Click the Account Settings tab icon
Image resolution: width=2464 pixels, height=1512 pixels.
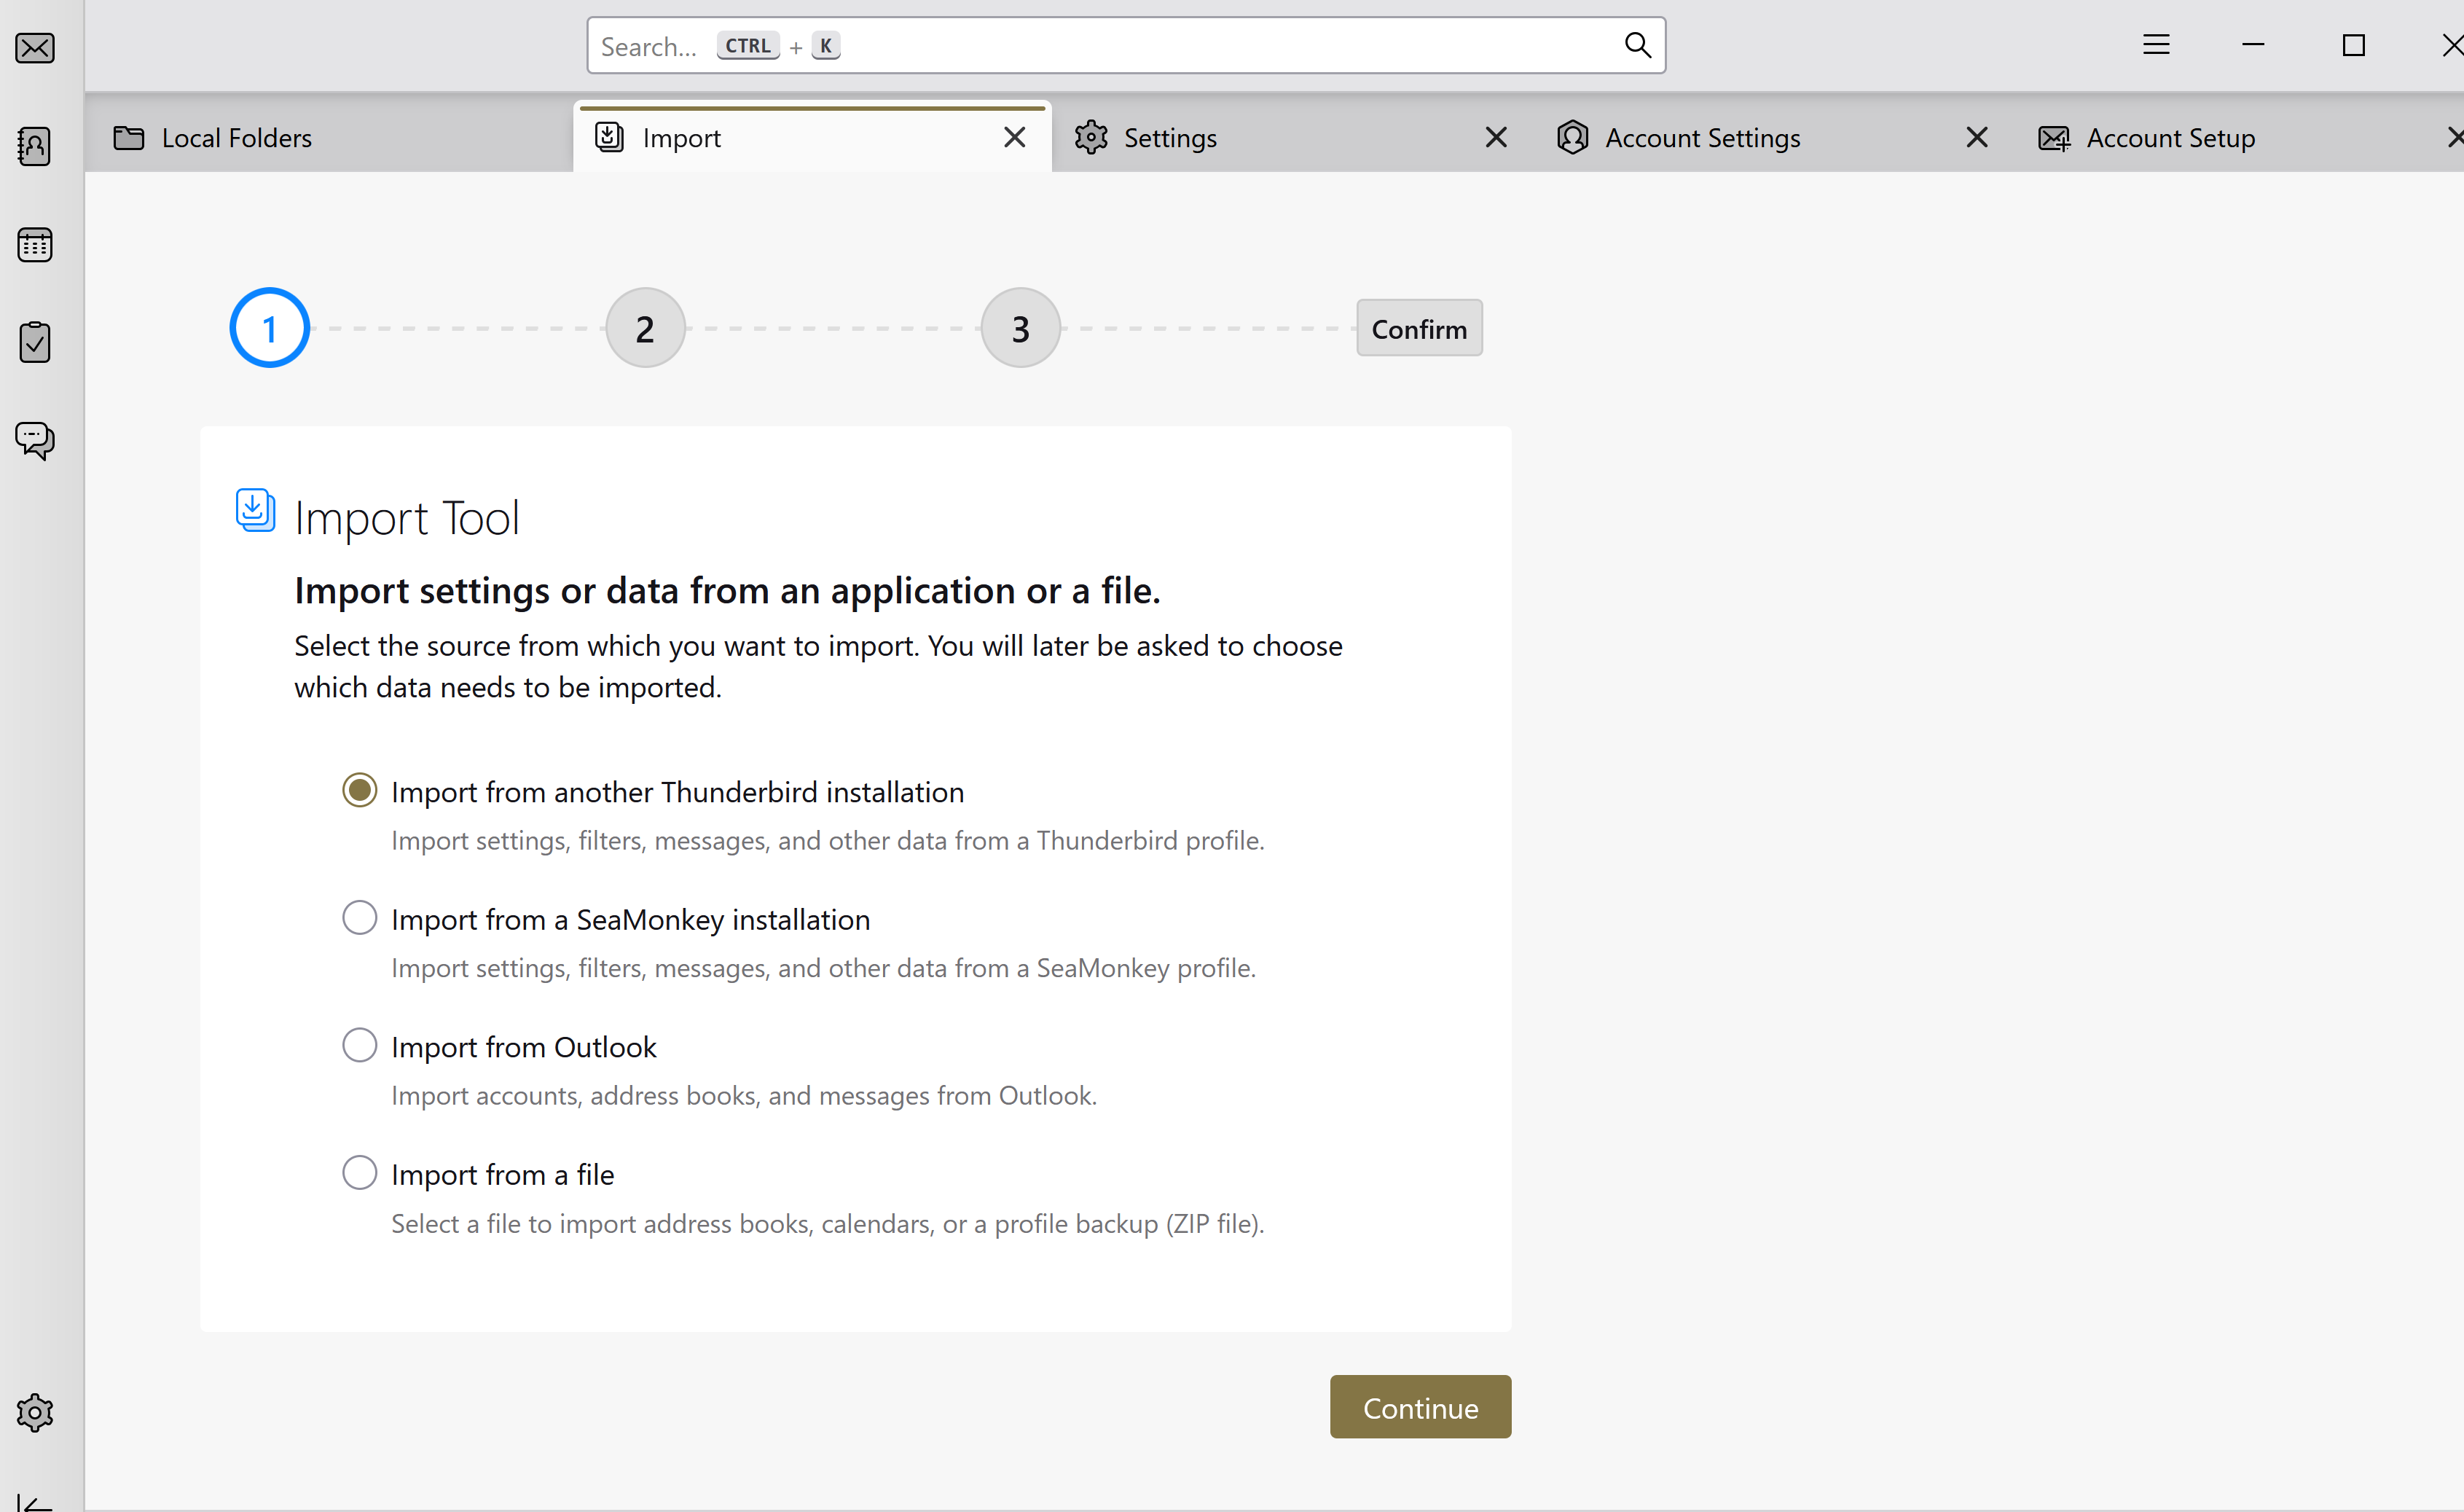click(1572, 137)
